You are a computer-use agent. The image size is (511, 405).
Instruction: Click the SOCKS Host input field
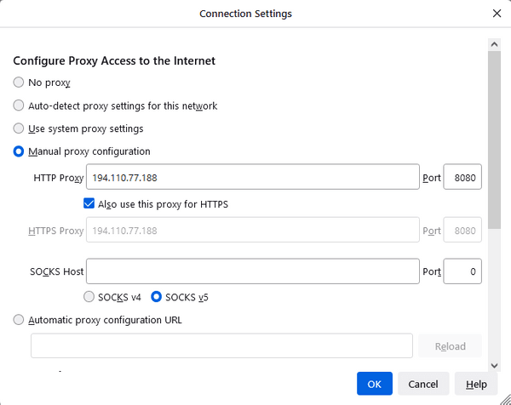tap(253, 271)
